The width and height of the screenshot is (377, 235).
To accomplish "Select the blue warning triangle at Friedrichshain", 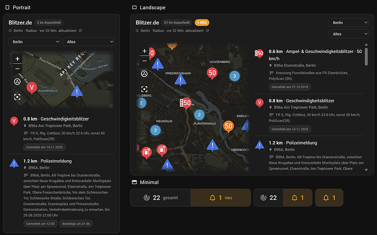I will coord(180,80).
